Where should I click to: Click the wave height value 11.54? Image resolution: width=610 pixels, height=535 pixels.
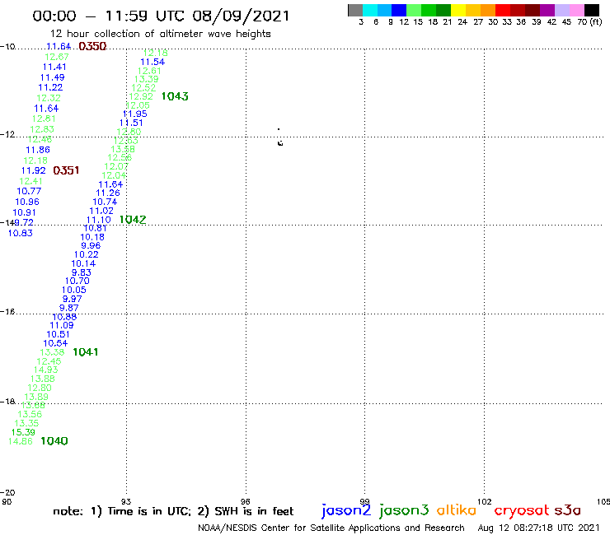click(152, 62)
